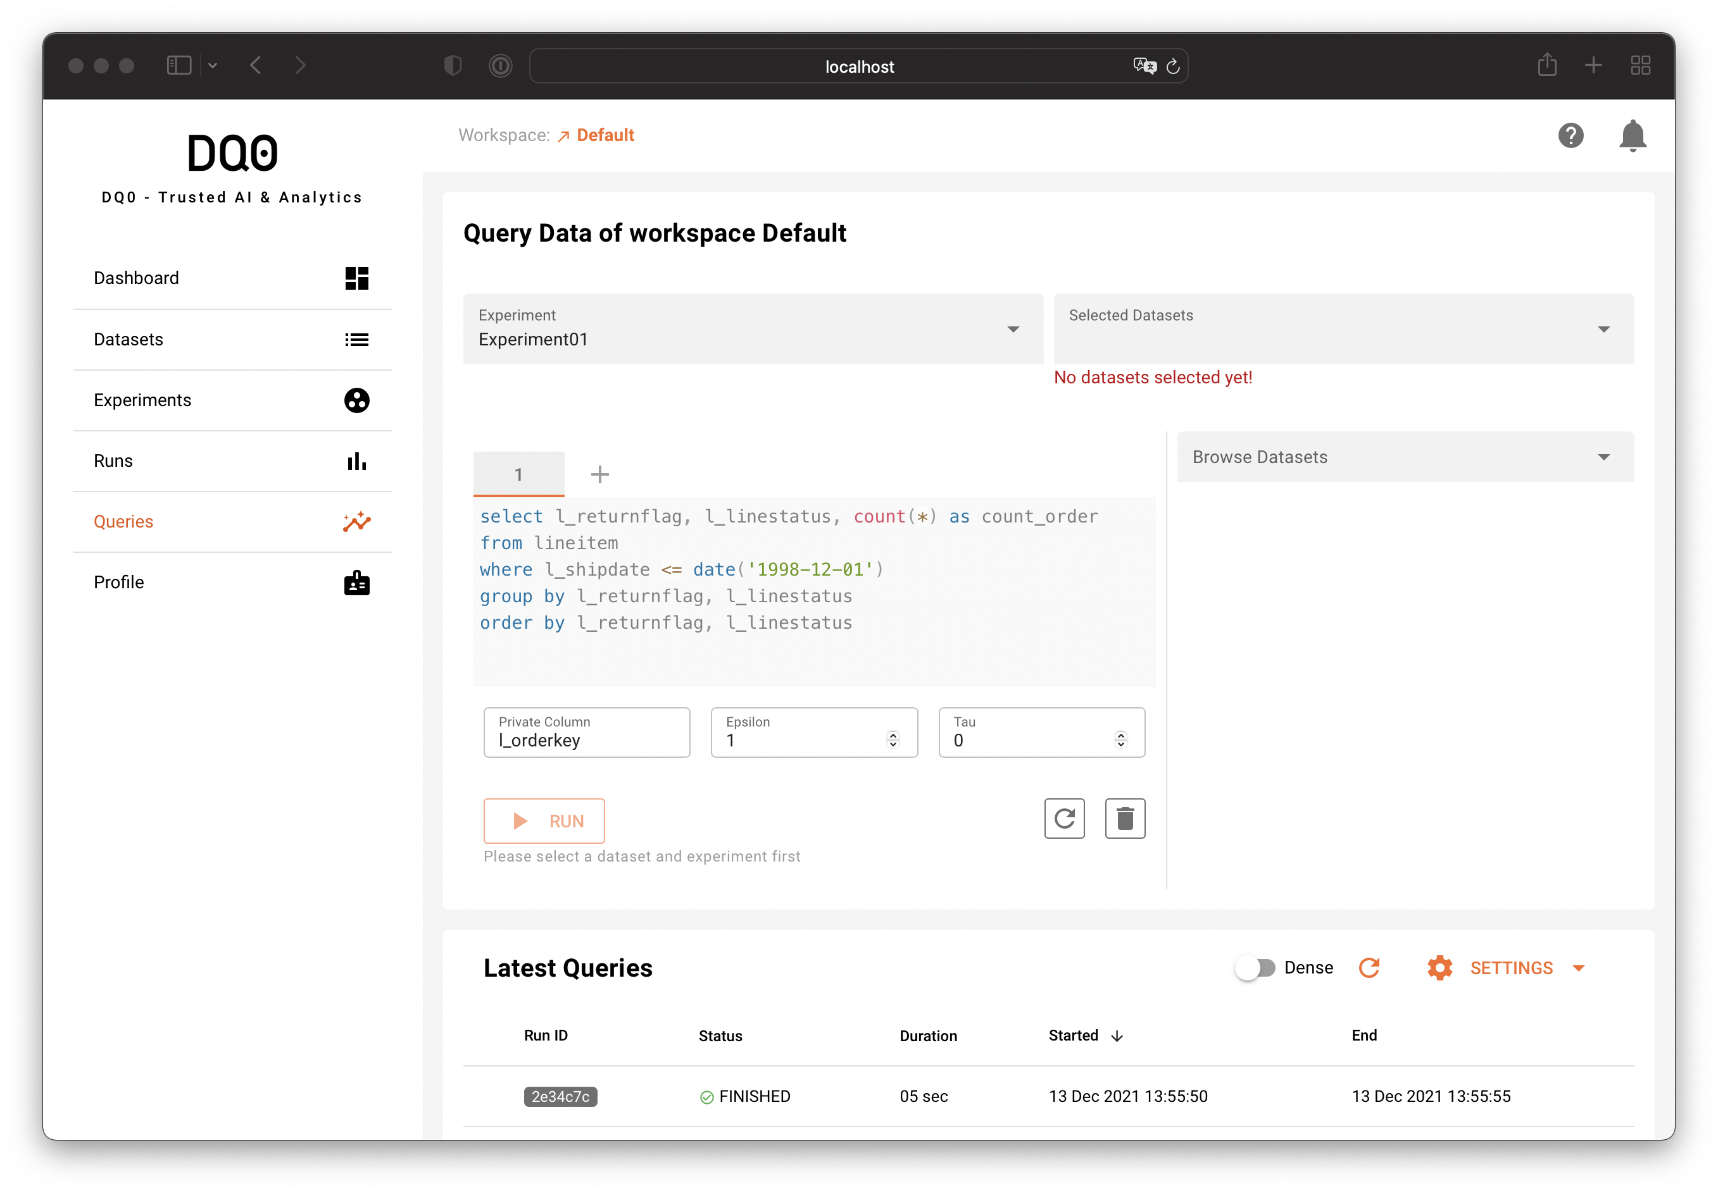Refresh Latest Queries with orange reload icon
Screen dimensions: 1718x1193
point(1369,967)
